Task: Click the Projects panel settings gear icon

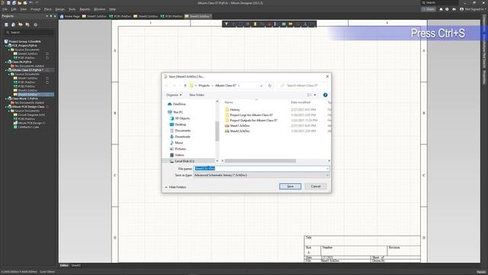Action: 36,24
